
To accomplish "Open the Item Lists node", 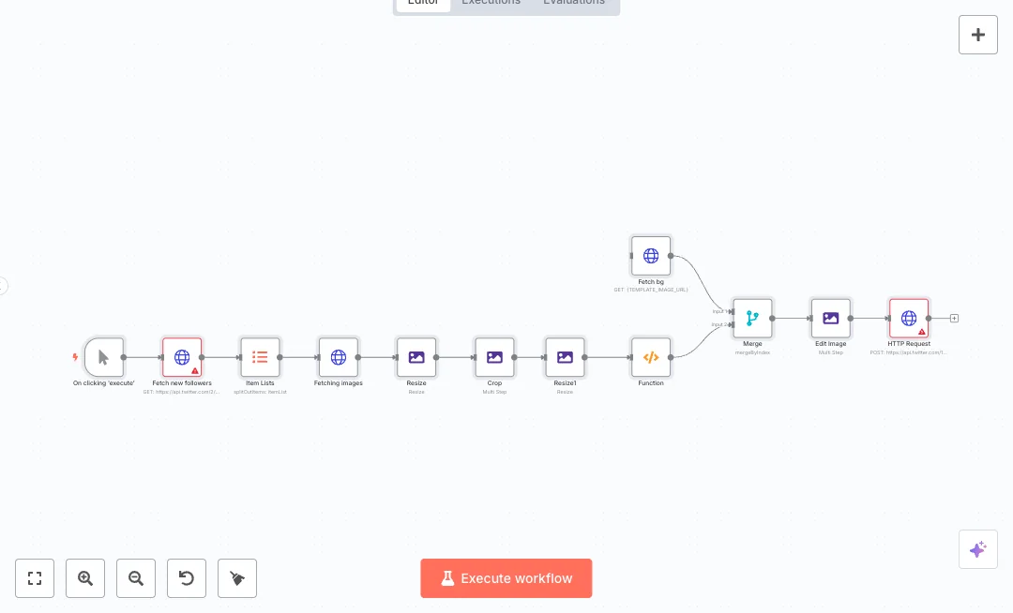I will click(x=260, y=357).
